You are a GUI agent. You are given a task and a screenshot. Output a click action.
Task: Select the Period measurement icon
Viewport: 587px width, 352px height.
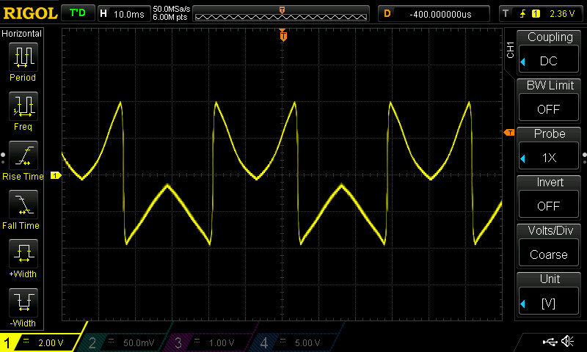tap(23, 61)
